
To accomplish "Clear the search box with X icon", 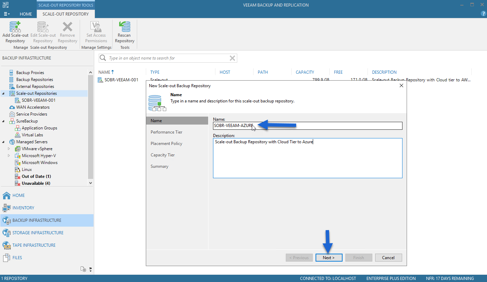I will (232, 58).
